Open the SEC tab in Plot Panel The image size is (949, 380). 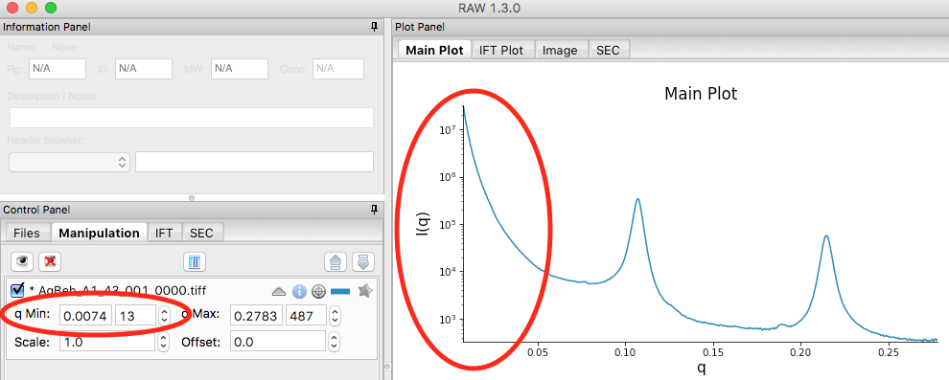[609, 50]
